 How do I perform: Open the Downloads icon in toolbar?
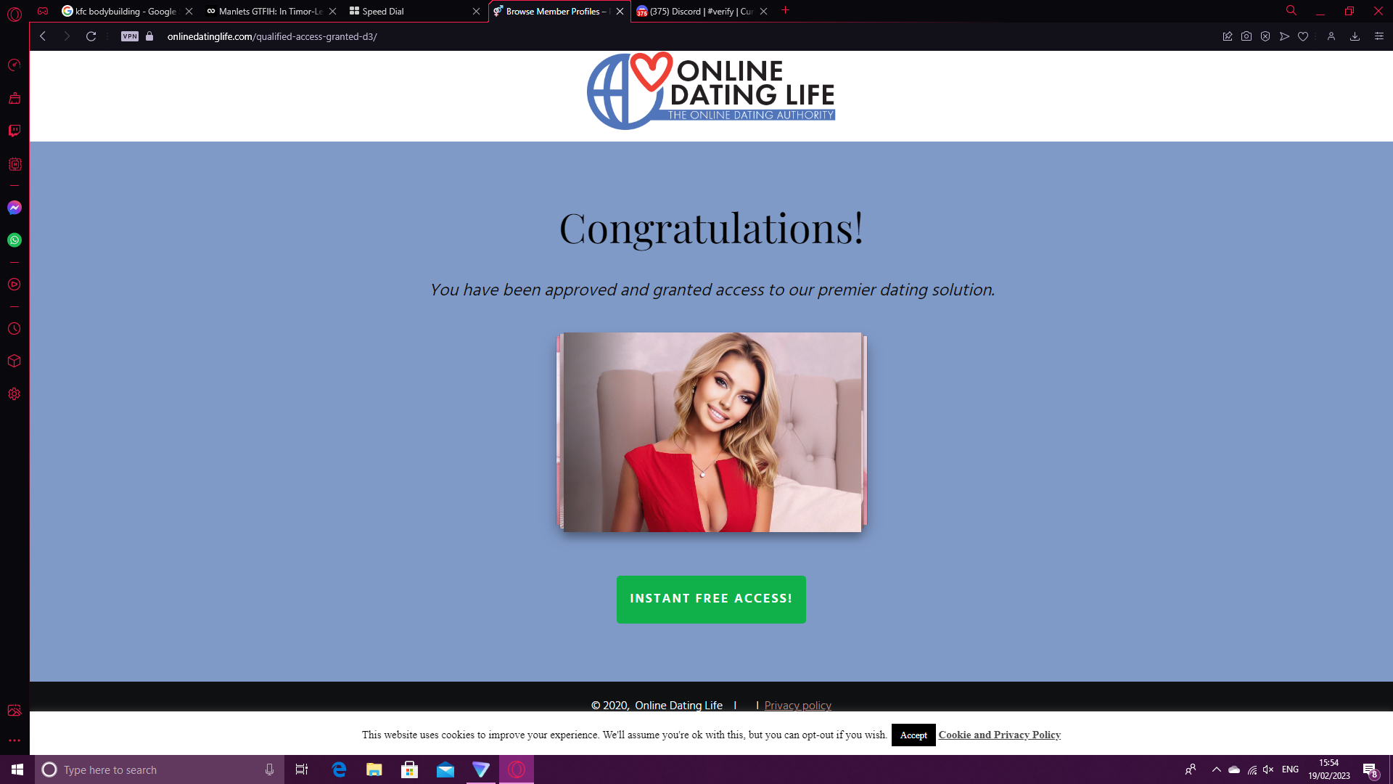(1355, 36)
